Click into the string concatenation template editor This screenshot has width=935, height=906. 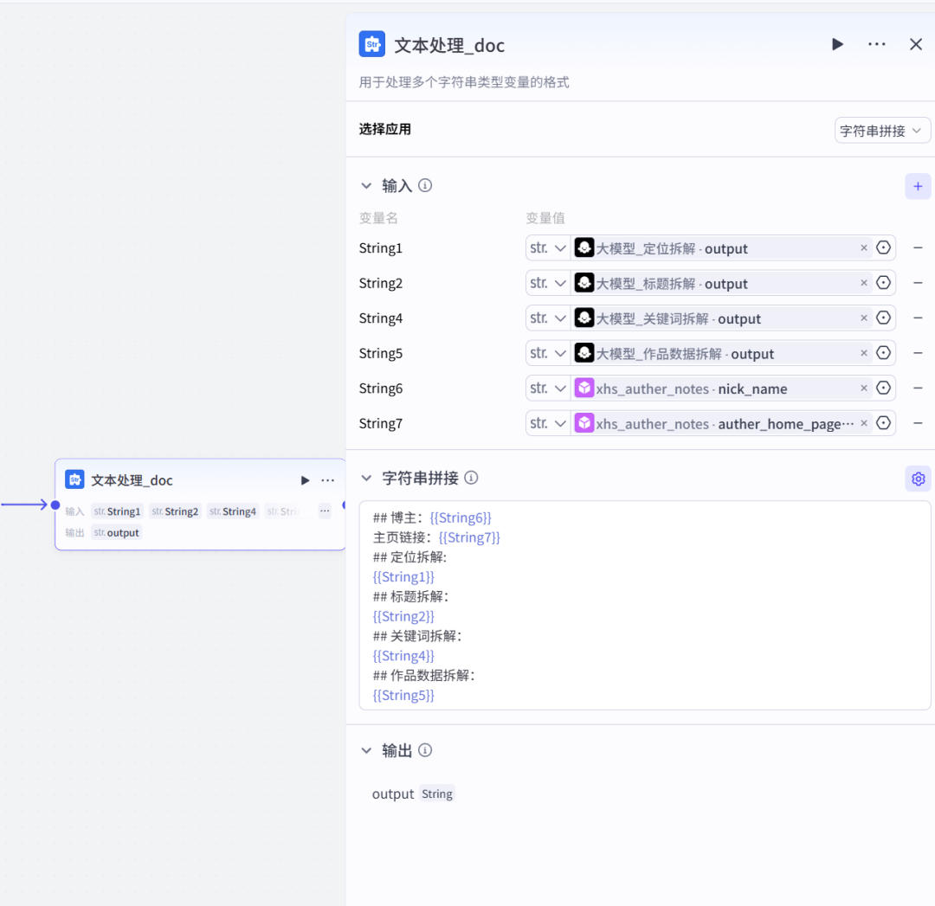pyautogui.click(x=645, y=605)
